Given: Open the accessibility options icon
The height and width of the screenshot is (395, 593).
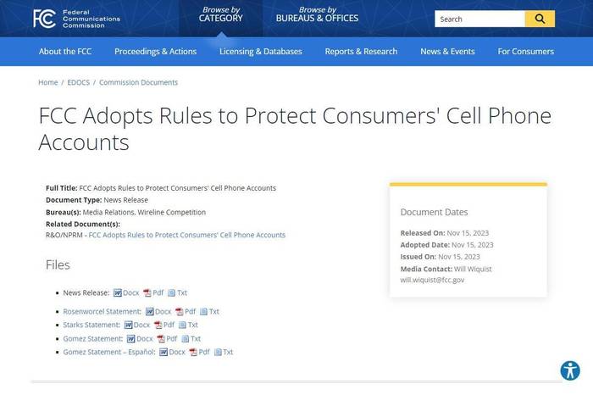Looking at the screenshot, I should tap(570, 370).
